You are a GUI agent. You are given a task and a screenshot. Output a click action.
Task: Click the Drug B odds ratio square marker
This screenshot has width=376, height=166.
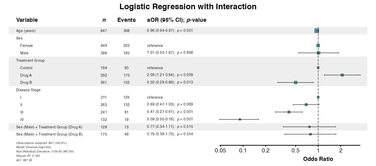pyautogui.click(x=296, y=82)
